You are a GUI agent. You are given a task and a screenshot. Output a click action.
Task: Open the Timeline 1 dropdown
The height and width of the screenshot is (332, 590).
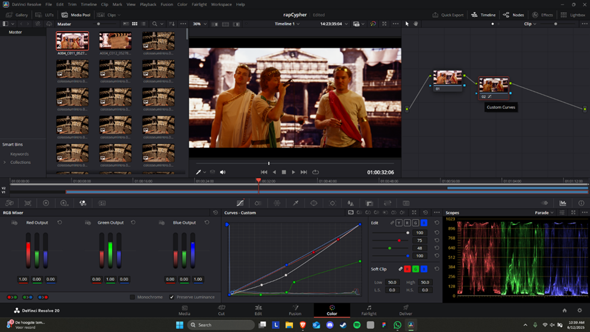tap(287, 23)
